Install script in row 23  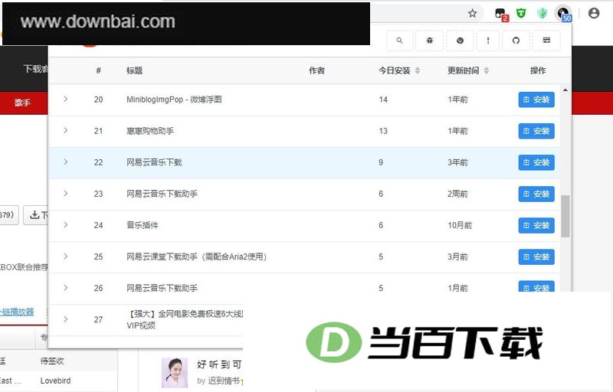pyautogui.click(x=536, y=194)
